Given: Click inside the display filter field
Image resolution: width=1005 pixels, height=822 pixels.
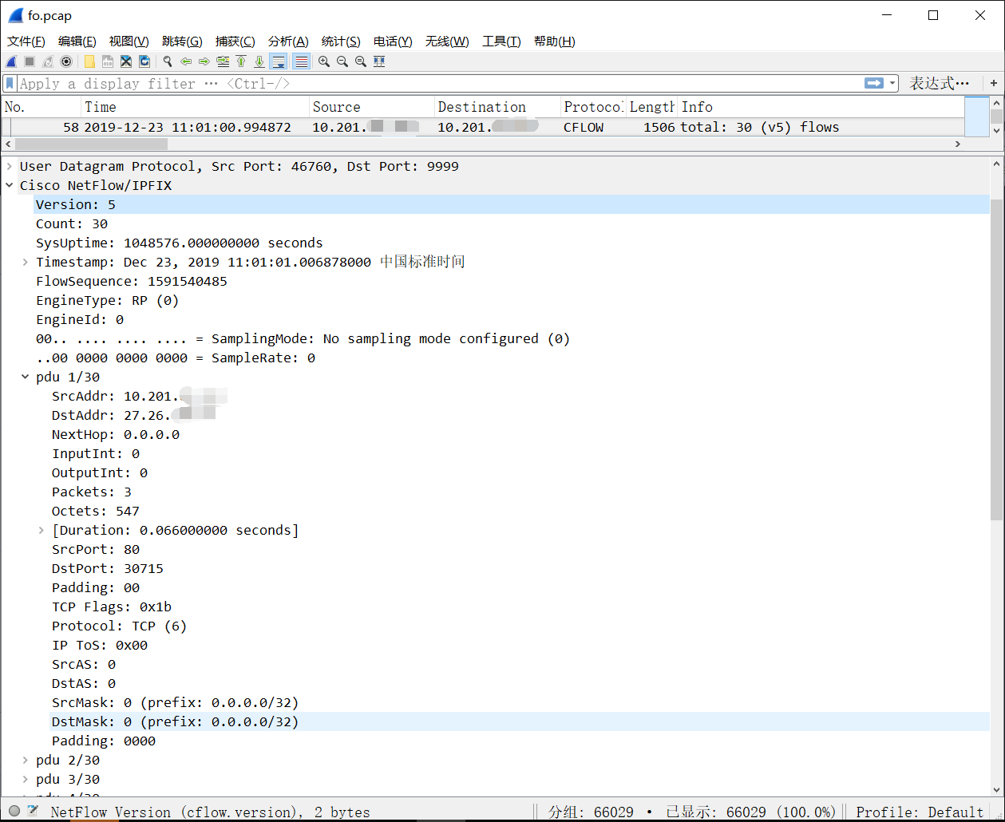Looking at the screenshot, I should coord(319,83).
